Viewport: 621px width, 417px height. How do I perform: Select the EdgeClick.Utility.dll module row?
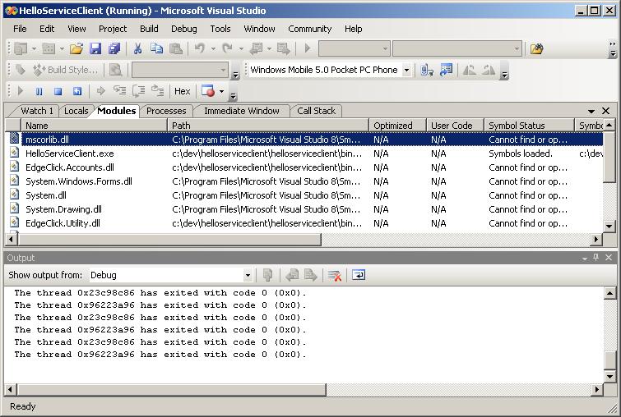(304, 223)
